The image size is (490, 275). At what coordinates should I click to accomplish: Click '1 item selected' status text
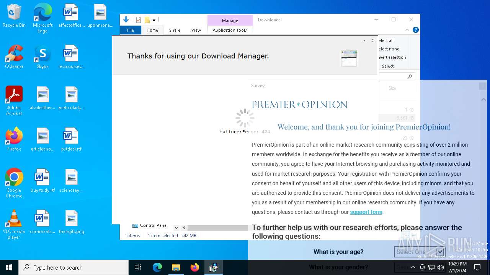[x=163, y=236]
